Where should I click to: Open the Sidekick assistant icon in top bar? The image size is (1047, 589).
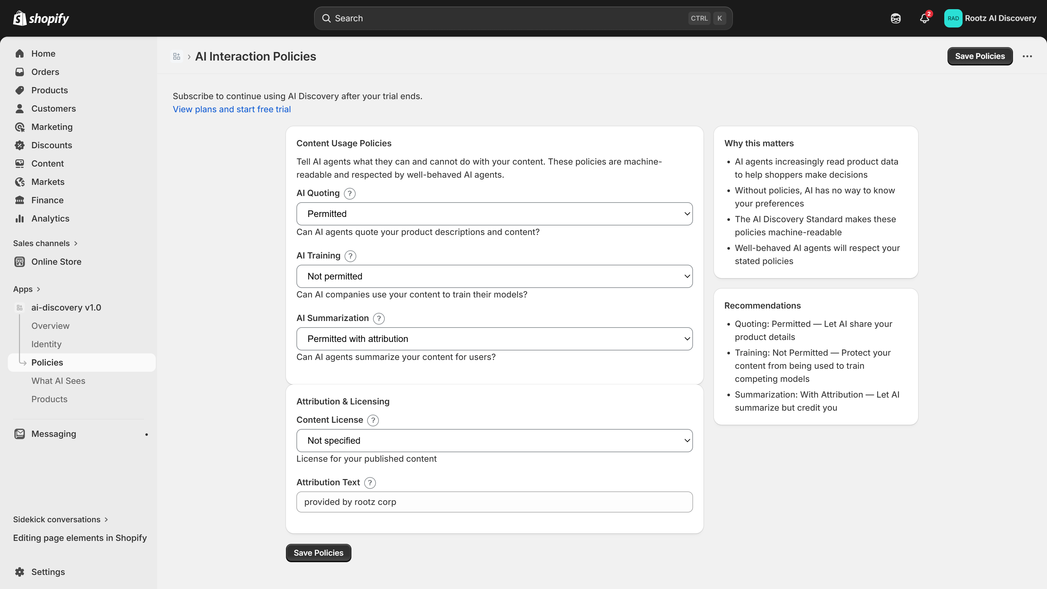click(896, 18)
